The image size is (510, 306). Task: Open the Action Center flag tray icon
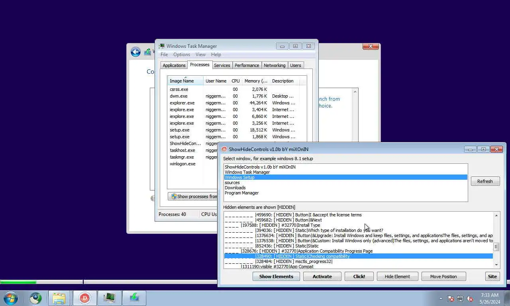point(451,298)
